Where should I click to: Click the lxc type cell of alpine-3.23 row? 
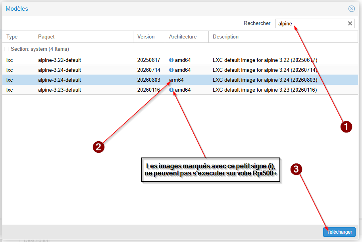pyautogui.click(x=10, y=90)
